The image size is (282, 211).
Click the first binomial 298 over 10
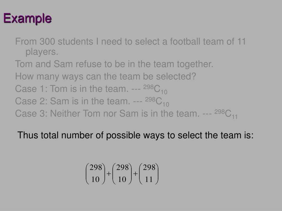(x=96, y=174)
